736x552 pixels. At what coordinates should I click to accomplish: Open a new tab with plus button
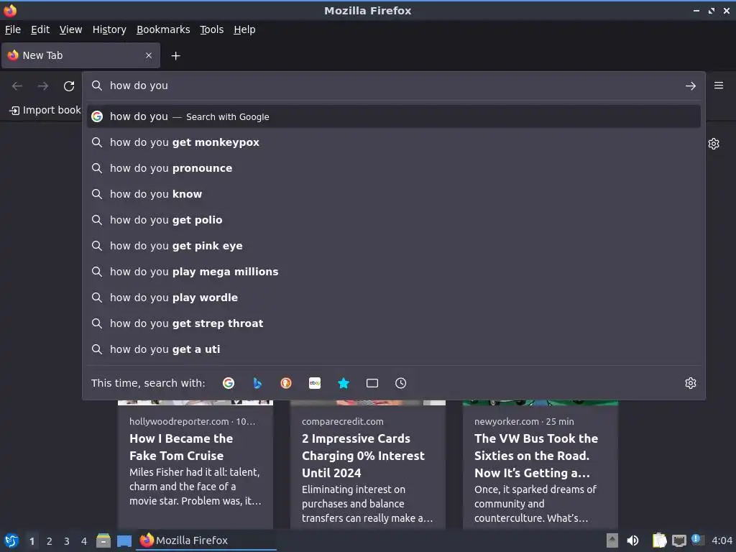175,56
